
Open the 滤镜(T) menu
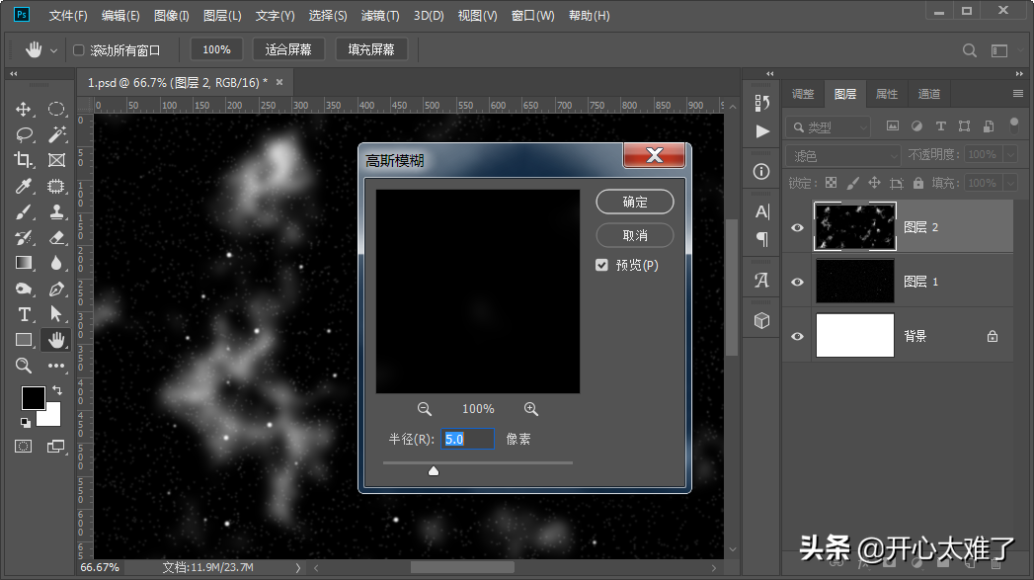click(380, 16)
